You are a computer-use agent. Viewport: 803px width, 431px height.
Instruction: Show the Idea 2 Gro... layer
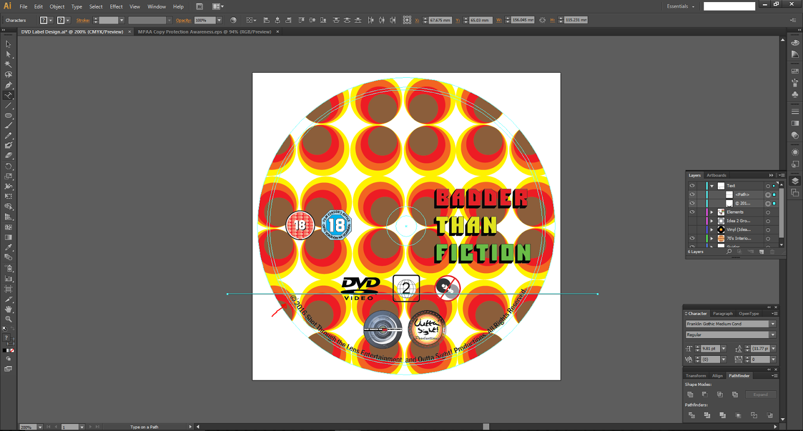click(x=692, y=221)
